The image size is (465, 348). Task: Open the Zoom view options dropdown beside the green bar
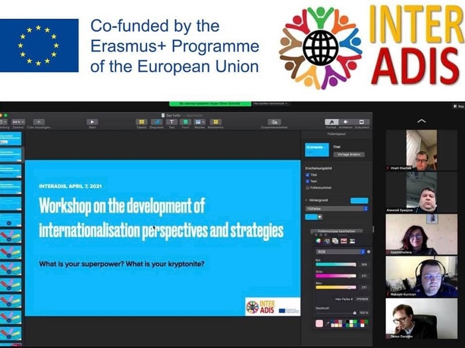pyautogui.click(x=270, y=104)
